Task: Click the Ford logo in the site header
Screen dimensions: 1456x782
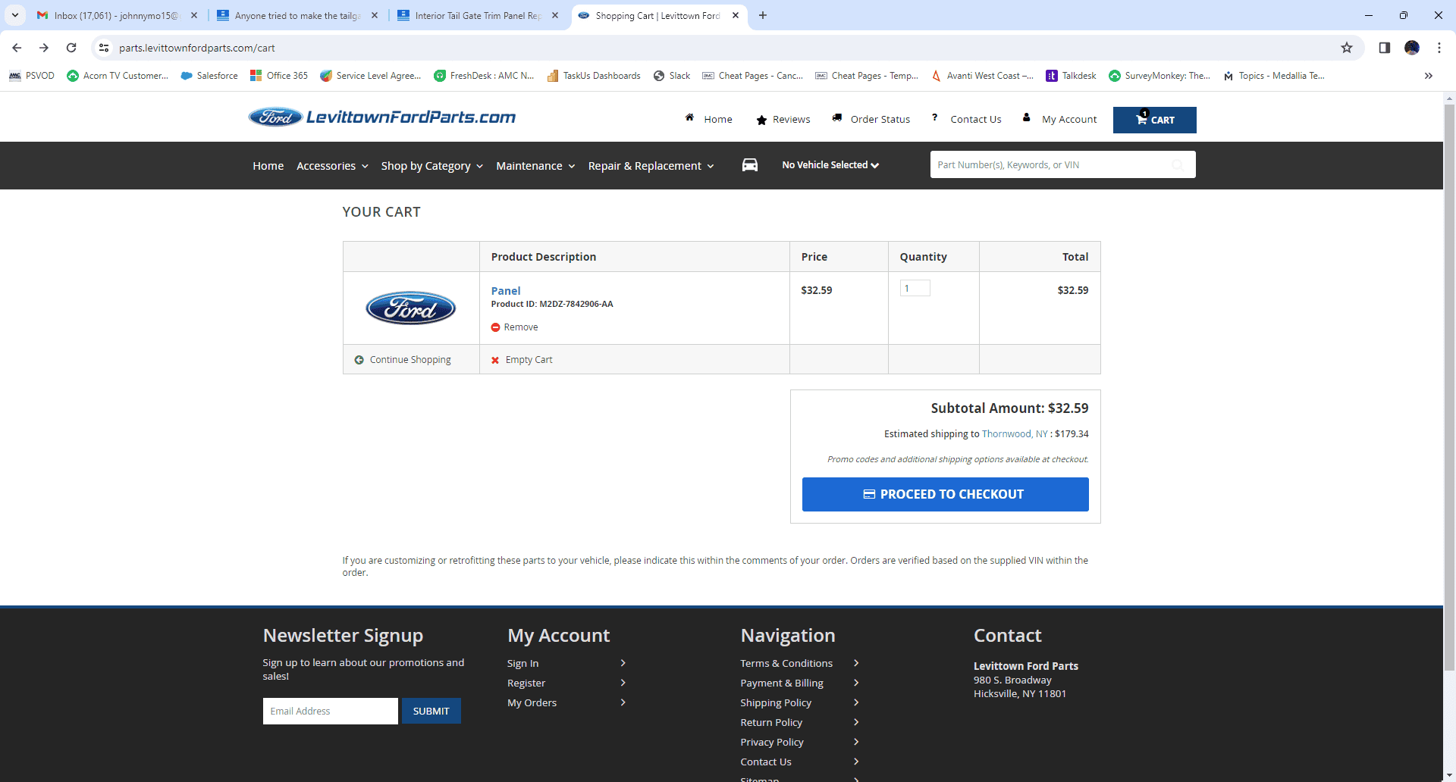Action: point(275,117)
